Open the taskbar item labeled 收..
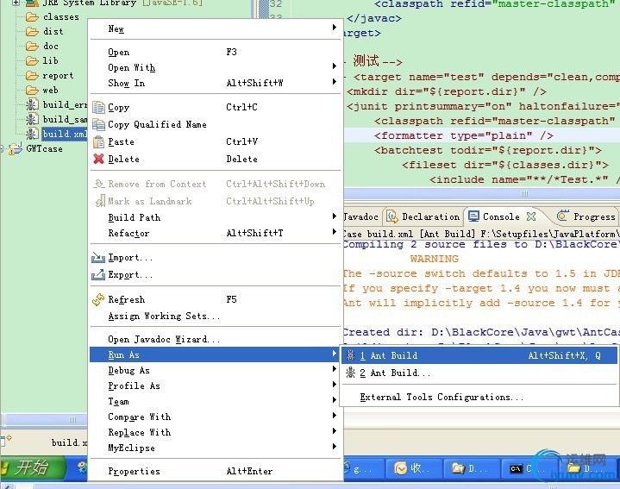Viewport: 620px width, 489px height. [414, 469]
